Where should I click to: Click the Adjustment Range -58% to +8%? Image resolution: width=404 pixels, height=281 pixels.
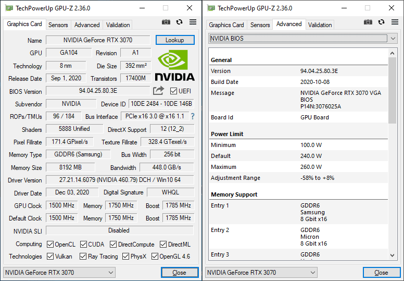tap(317, 178)
